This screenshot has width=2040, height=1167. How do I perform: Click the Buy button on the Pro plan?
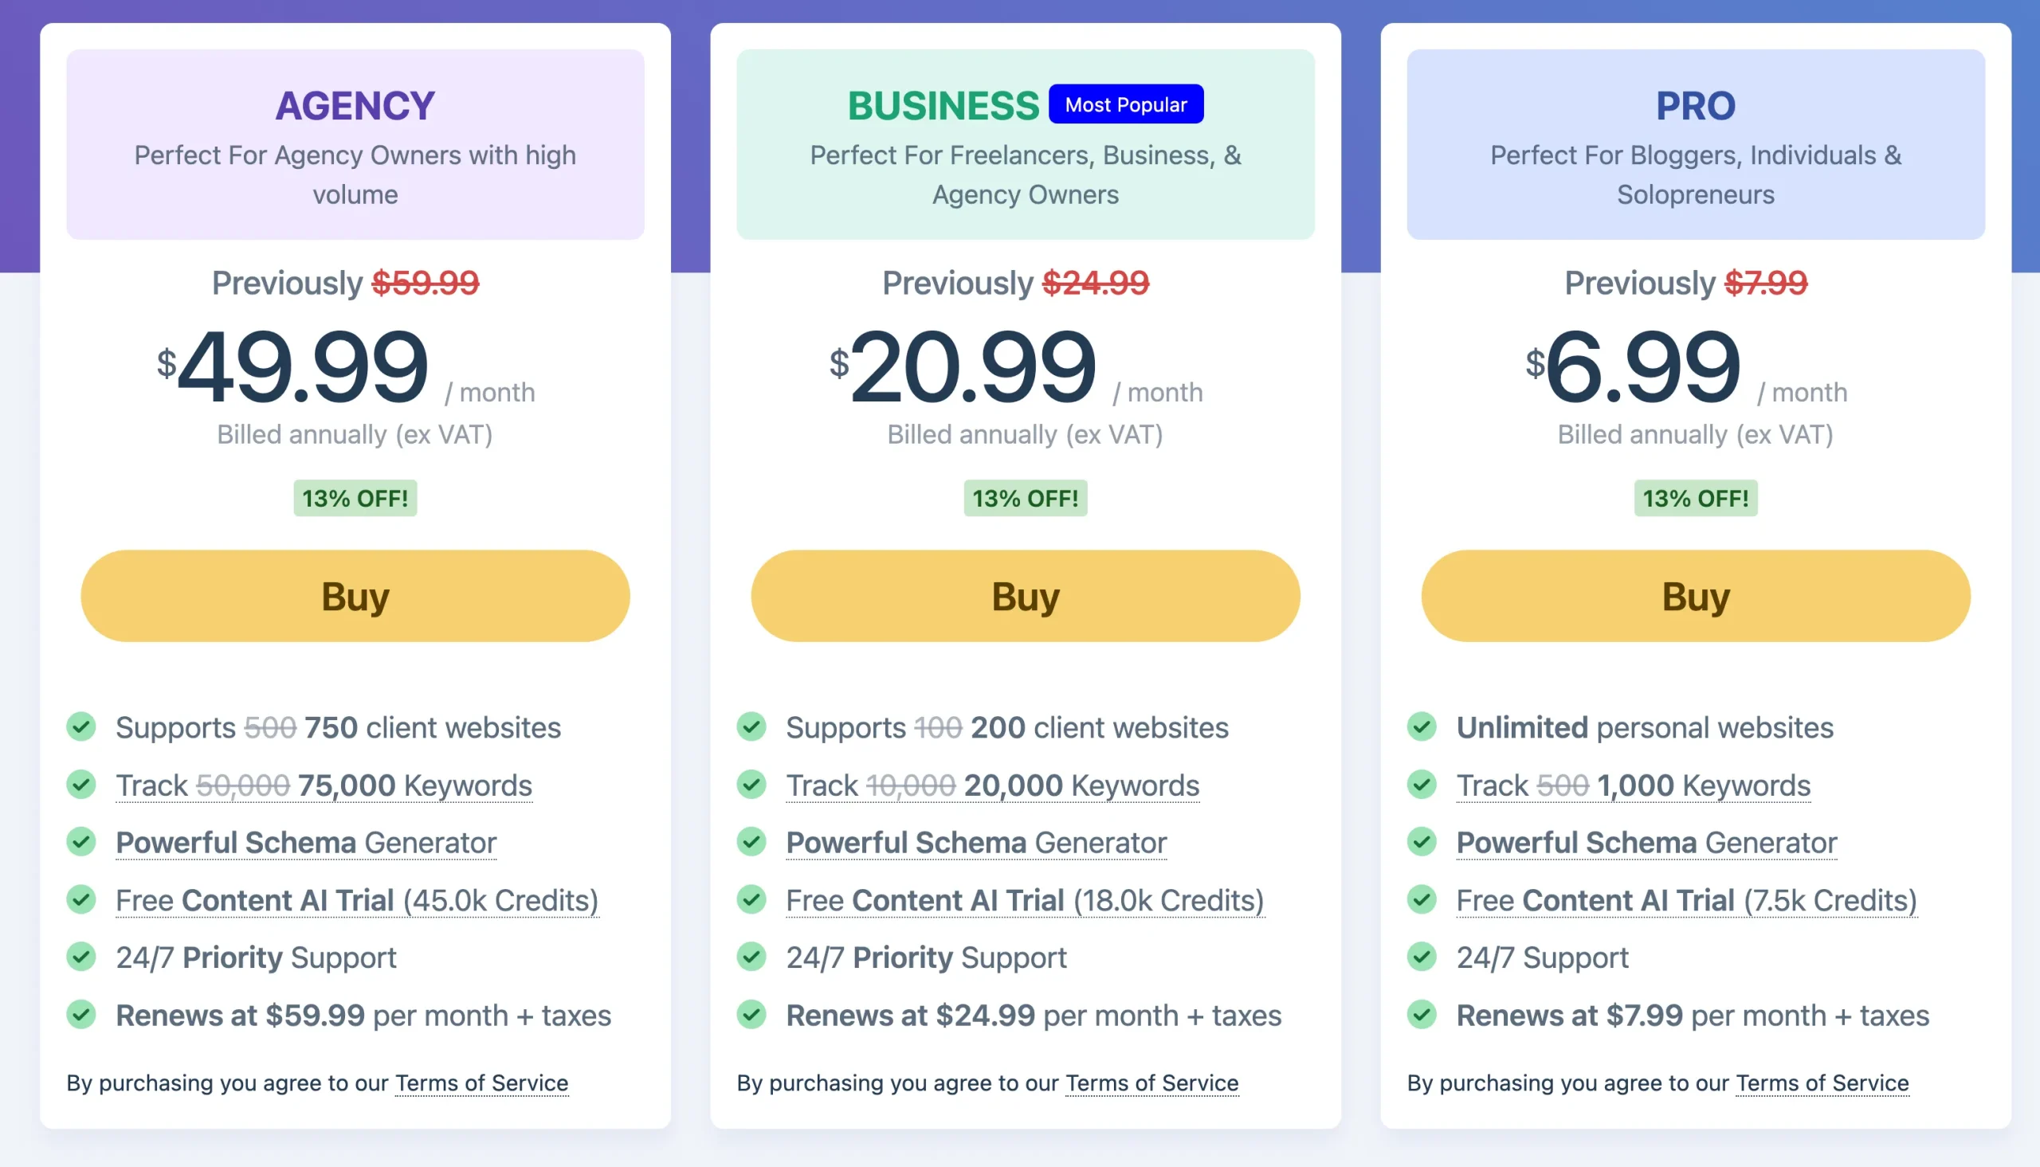(x=1694, y=595)
